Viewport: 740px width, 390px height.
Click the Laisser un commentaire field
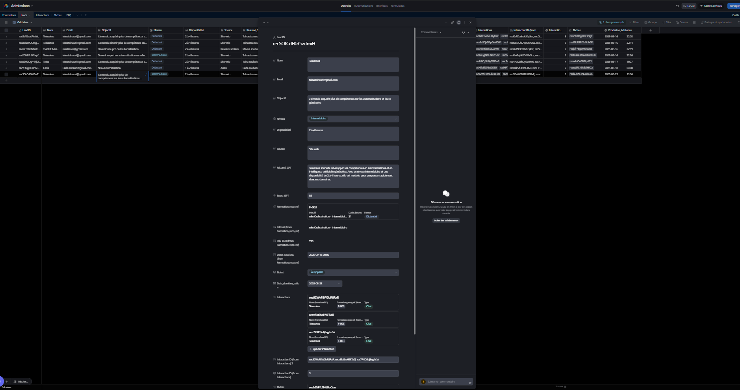(445, 382)
